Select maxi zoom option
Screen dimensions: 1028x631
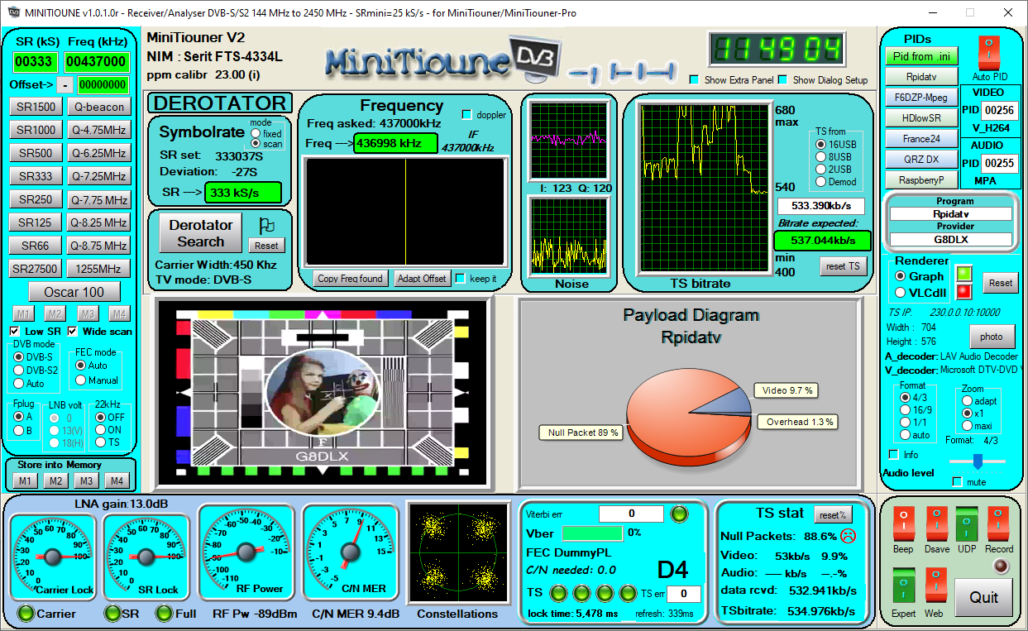(x=967, y=425)
